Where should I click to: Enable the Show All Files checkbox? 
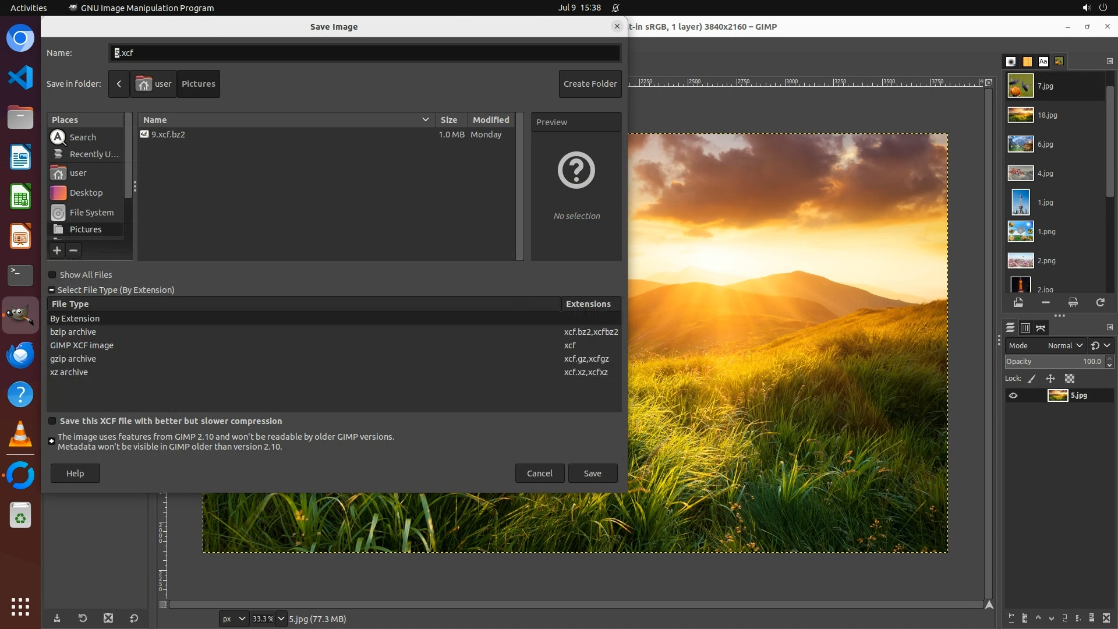point(52,275)
